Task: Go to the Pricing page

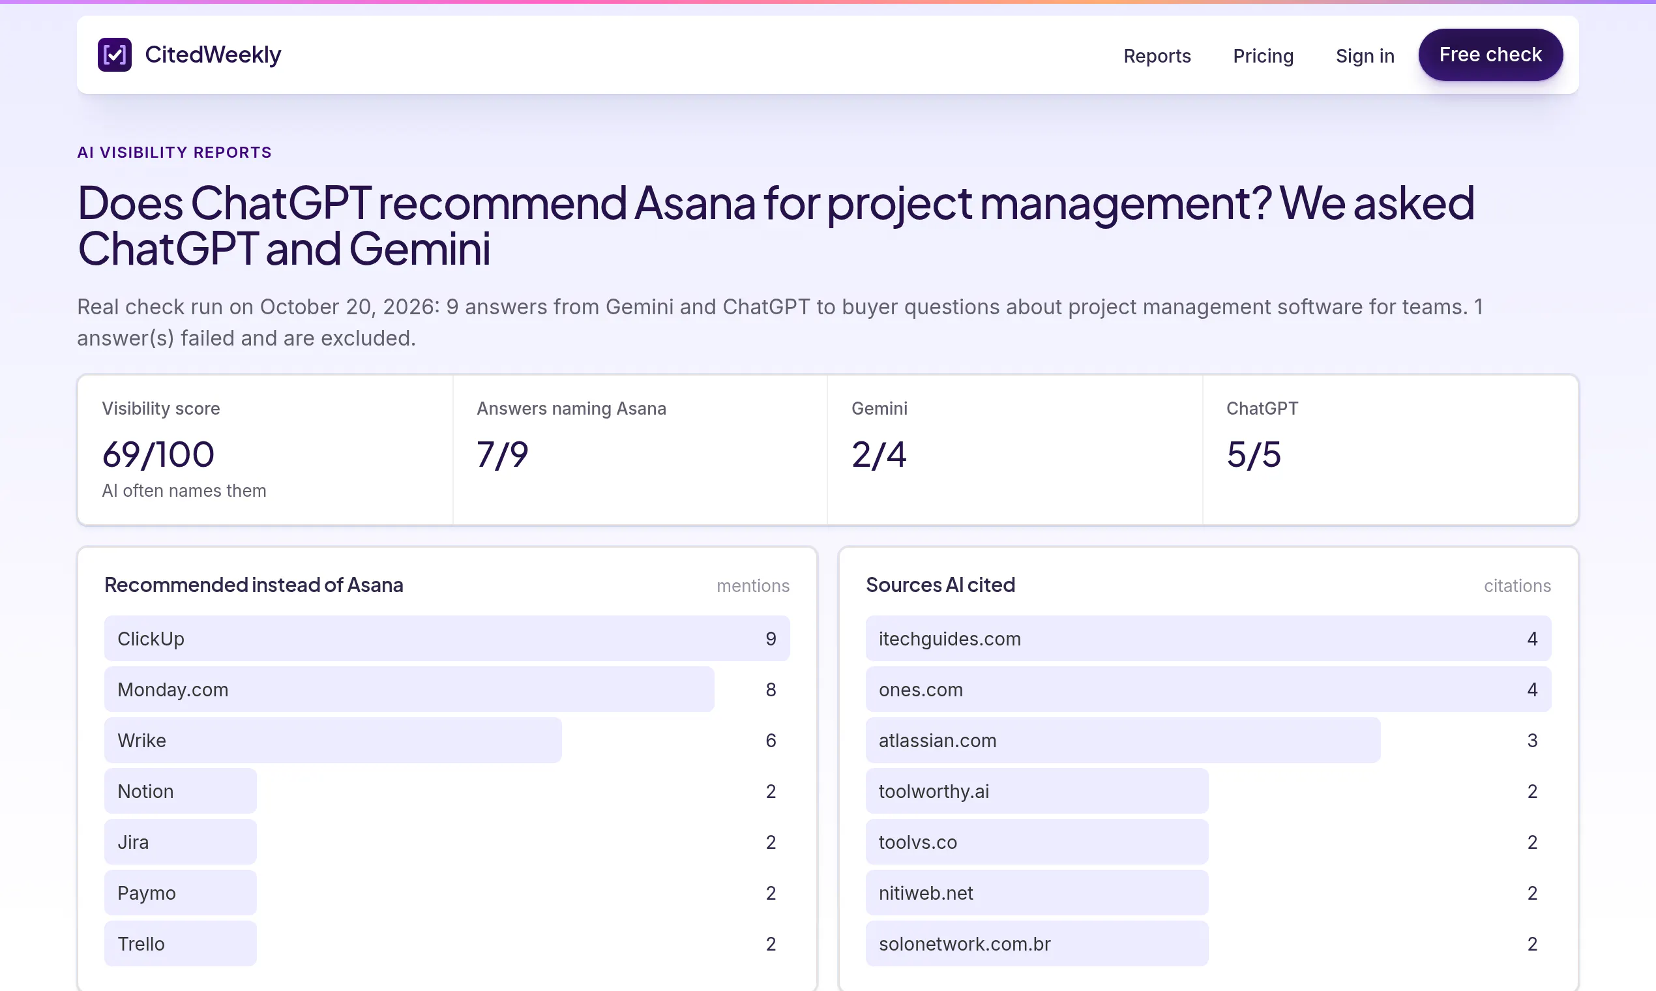Action: click(x=1264, y=55)
